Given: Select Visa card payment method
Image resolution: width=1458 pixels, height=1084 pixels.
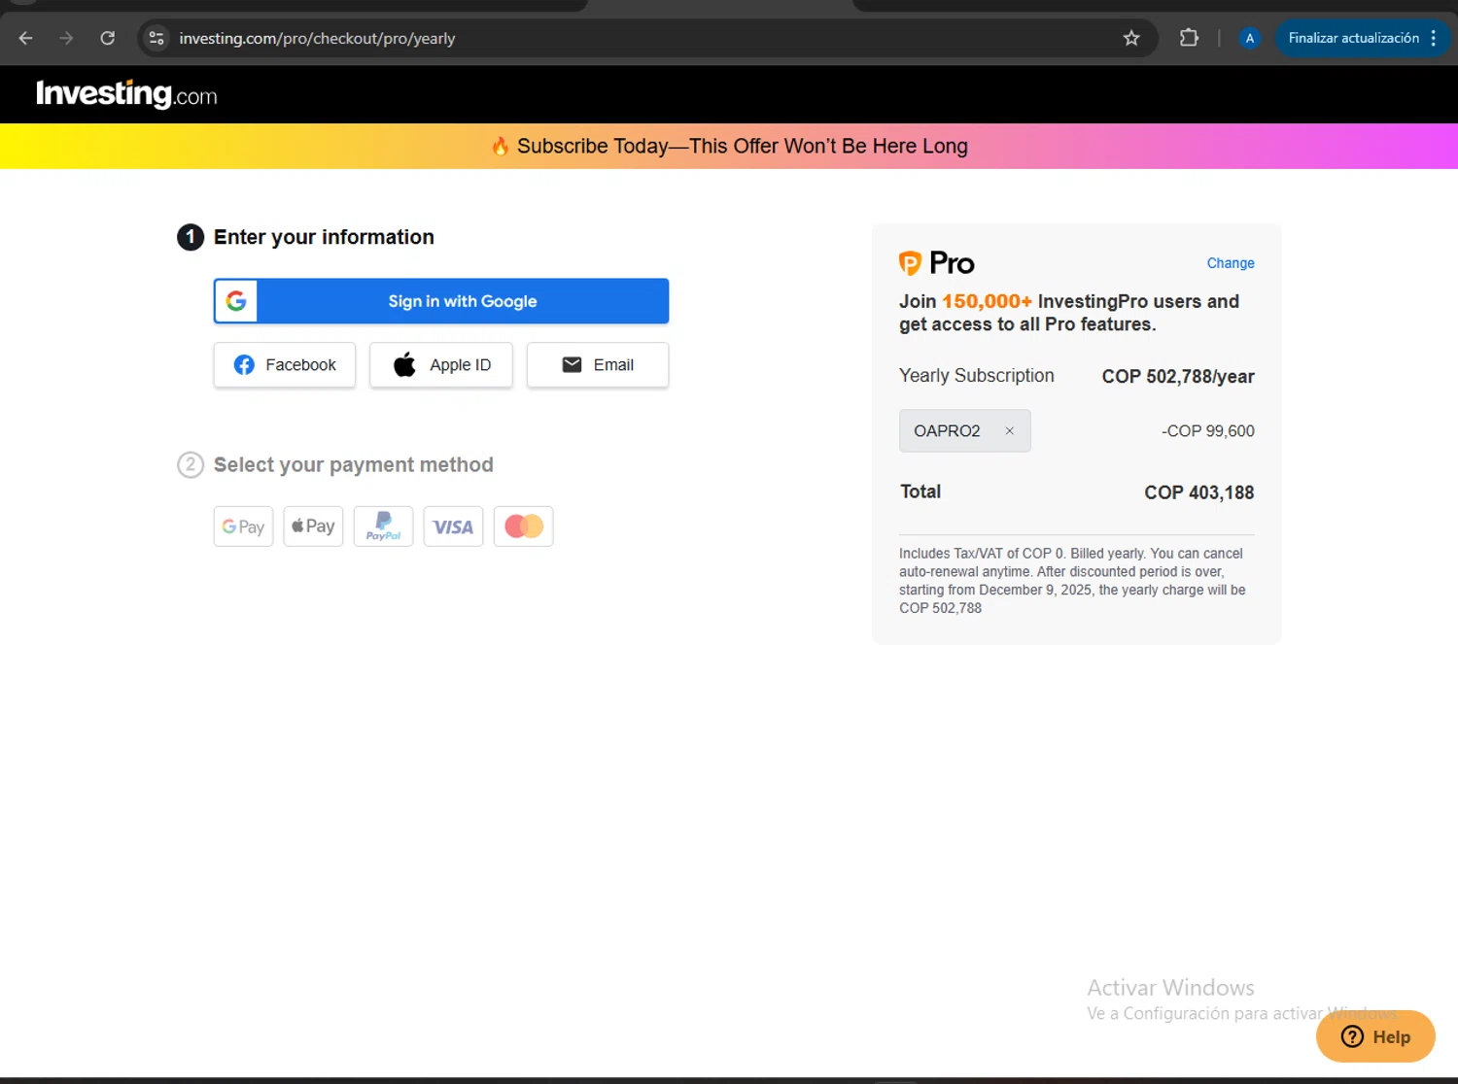Looking at the screenshot, I should 453,526.
